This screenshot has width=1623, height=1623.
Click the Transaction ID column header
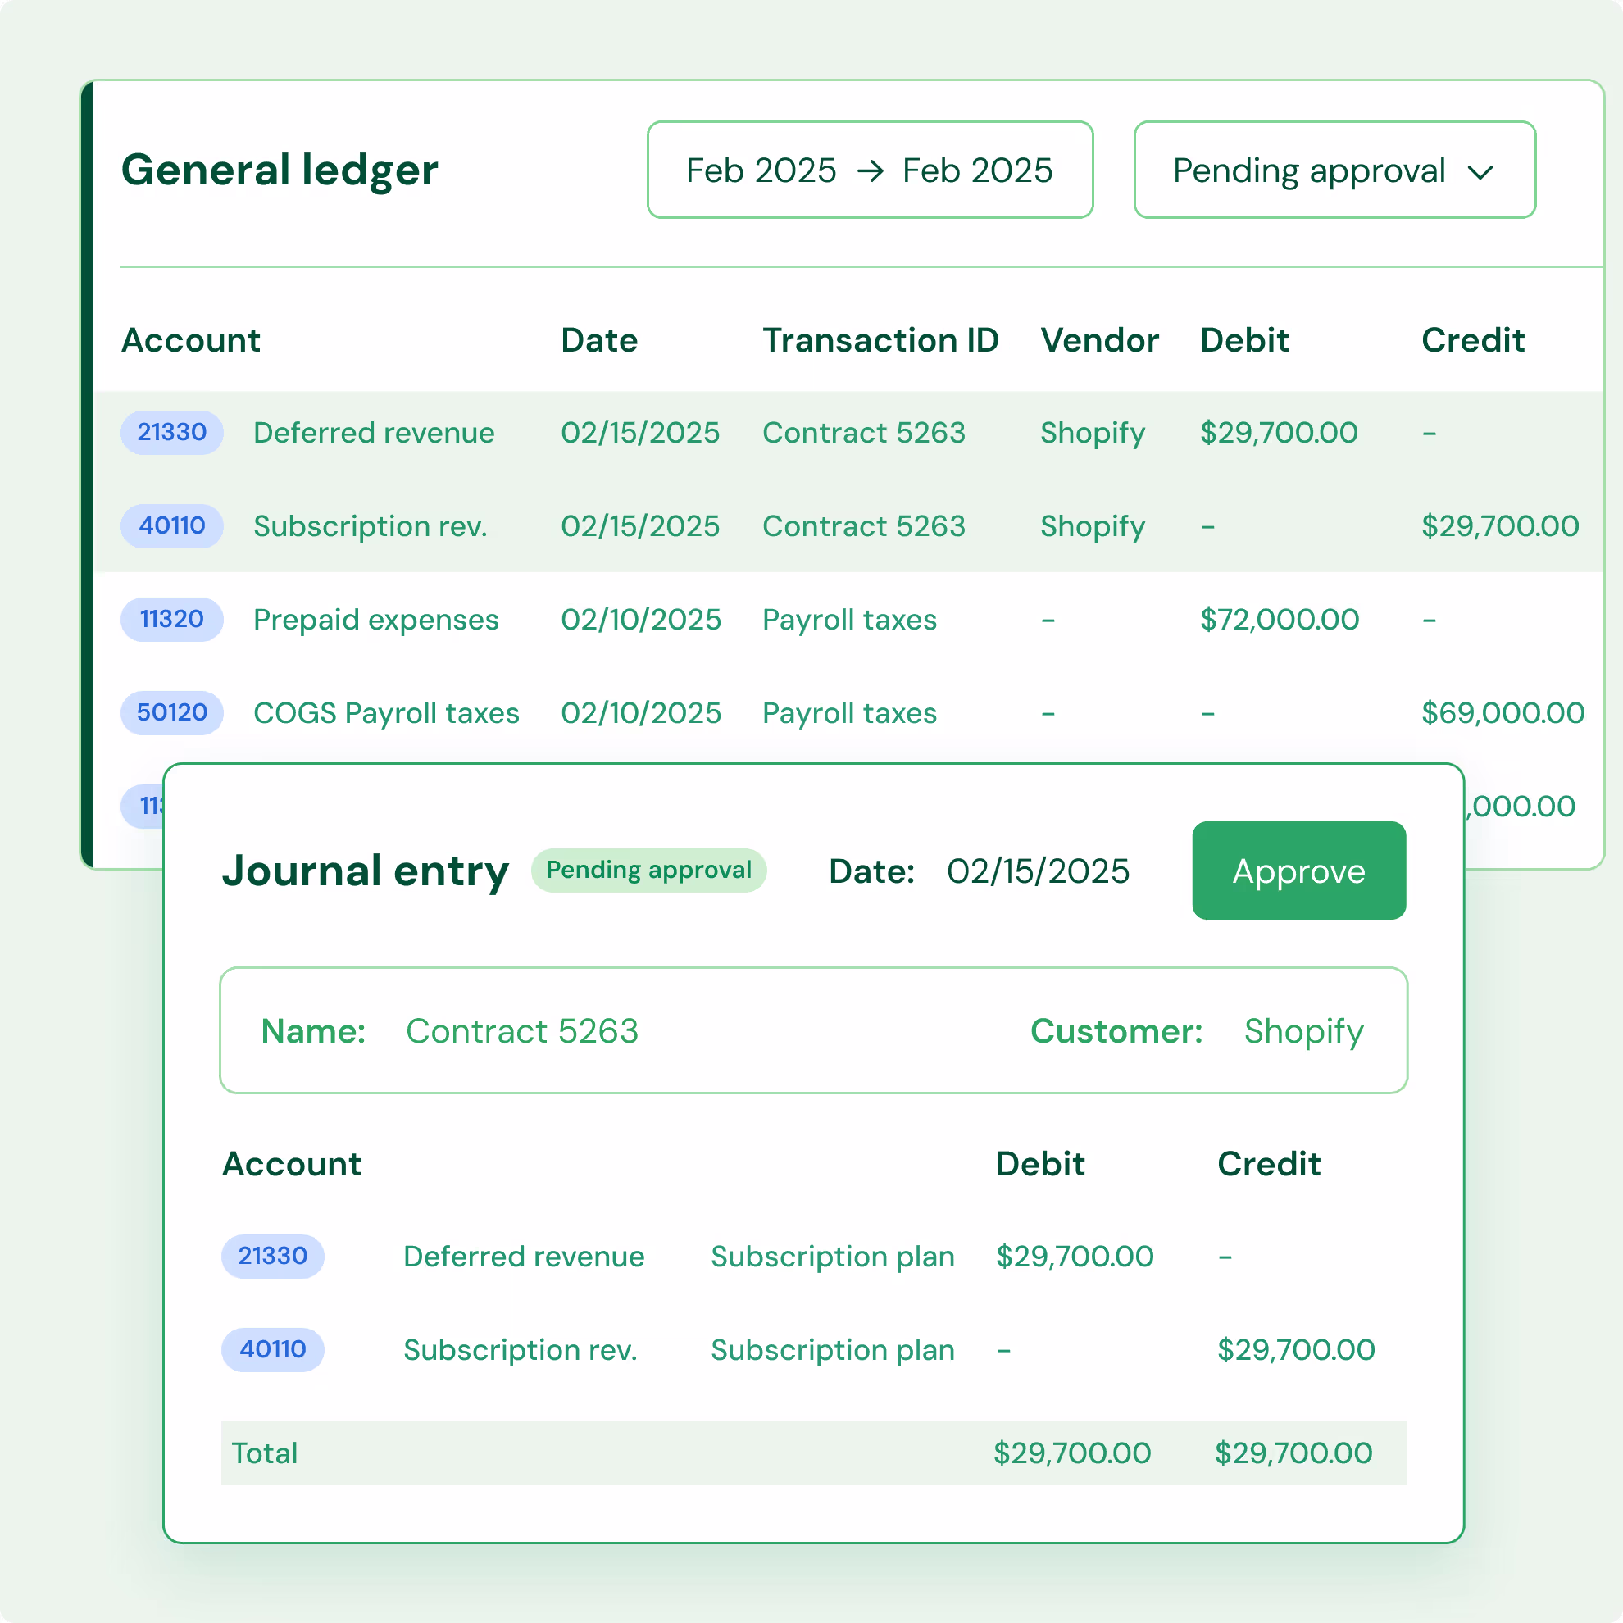[880, 340]
